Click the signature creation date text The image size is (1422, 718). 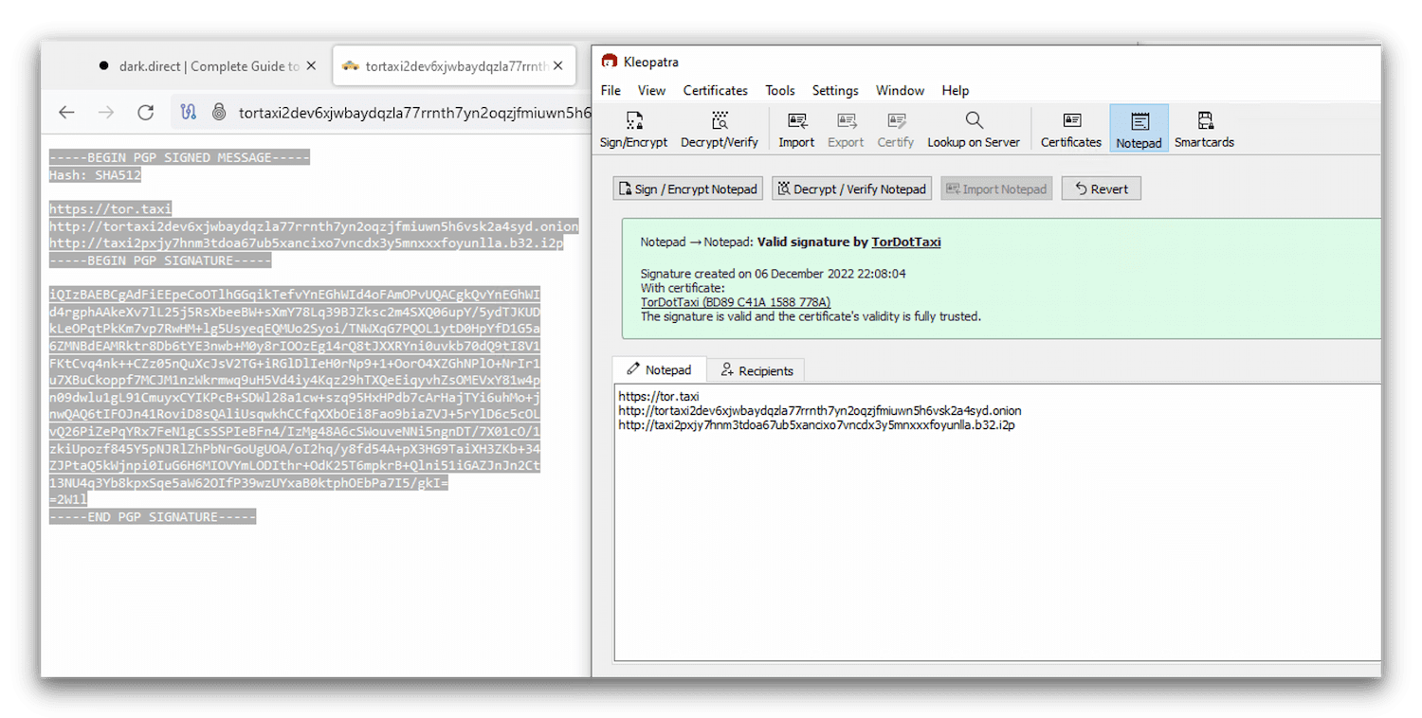point(773,274)
